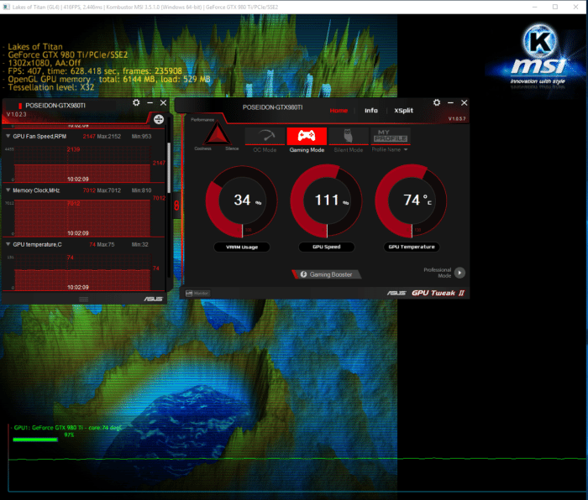Open the Home tab
The width and height of the screenshot is (588, 500).
pyautogui.click(x=339, y=111)
